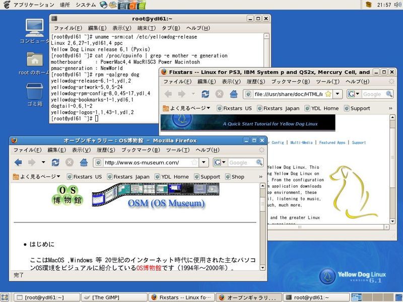The image size is (403, 302).
Task: Open the ブックマーク(B) menu in the OS Museum window
Action: pyautogui.click(x=141, y=150)
